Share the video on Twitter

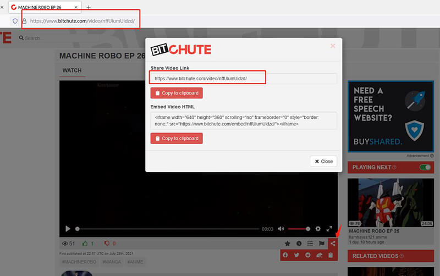296,255
